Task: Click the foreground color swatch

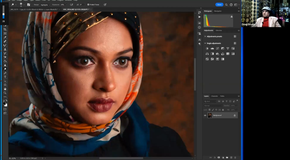Action: (4, 103)
